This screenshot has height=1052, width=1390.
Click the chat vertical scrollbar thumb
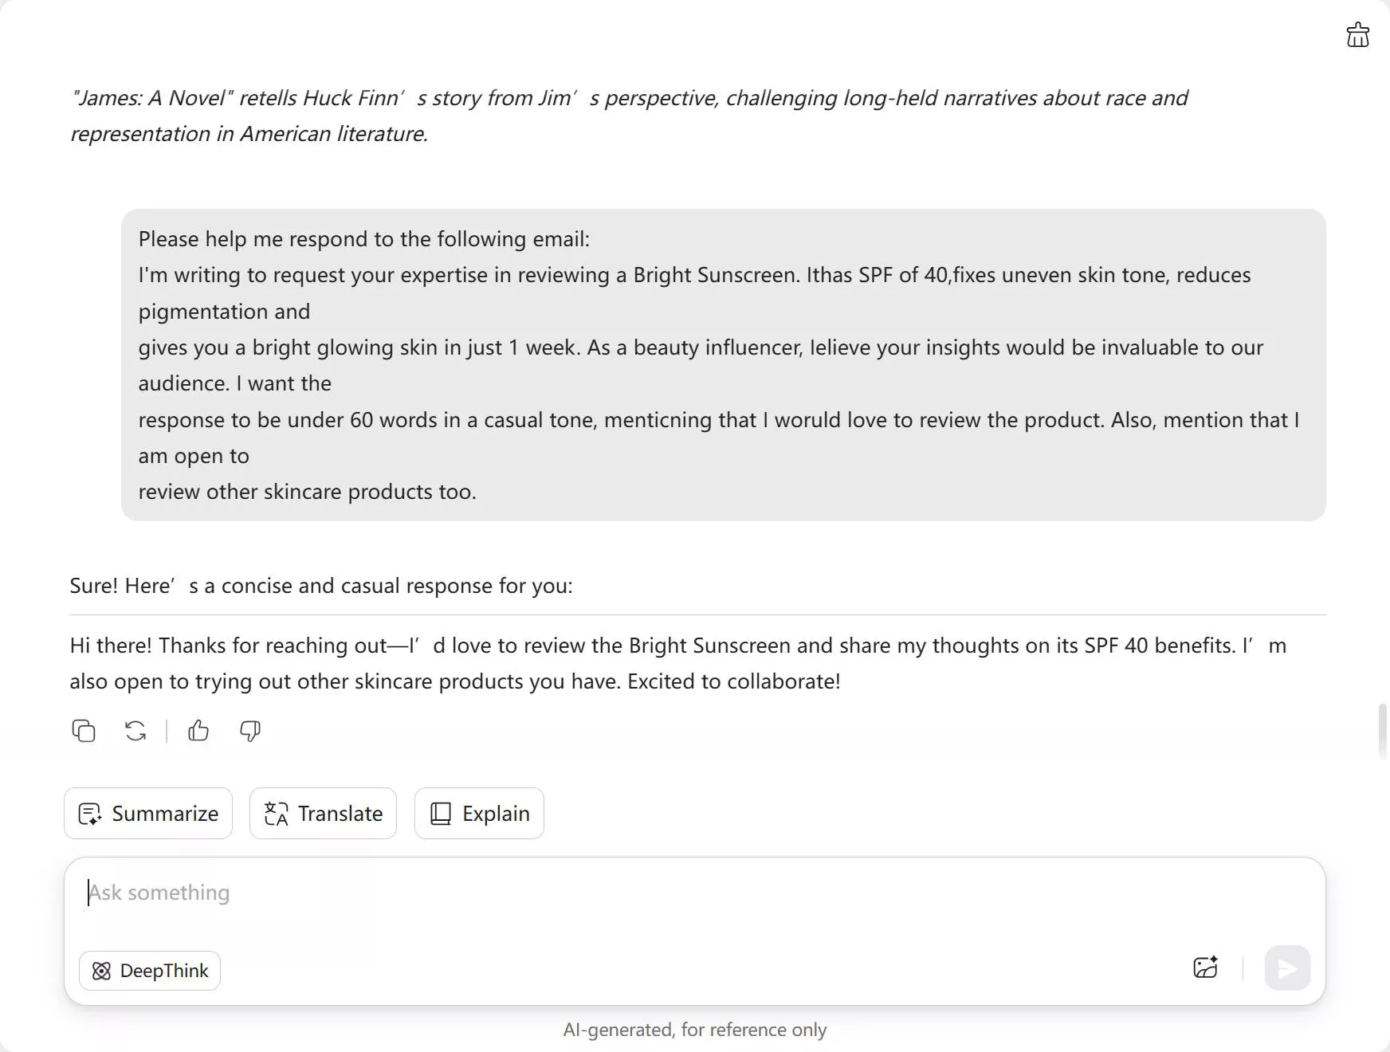tap(1383, 732)
